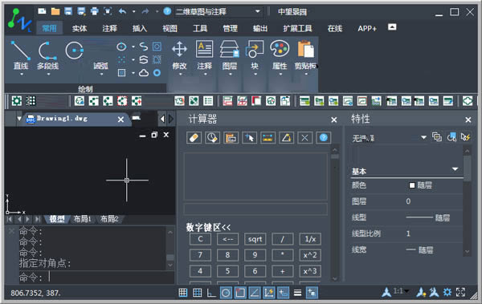Image resolution: width=482 pixels, height=304 pixels.
Task: Click the x^2 button on calculator
Action: (x=310, y=255)
